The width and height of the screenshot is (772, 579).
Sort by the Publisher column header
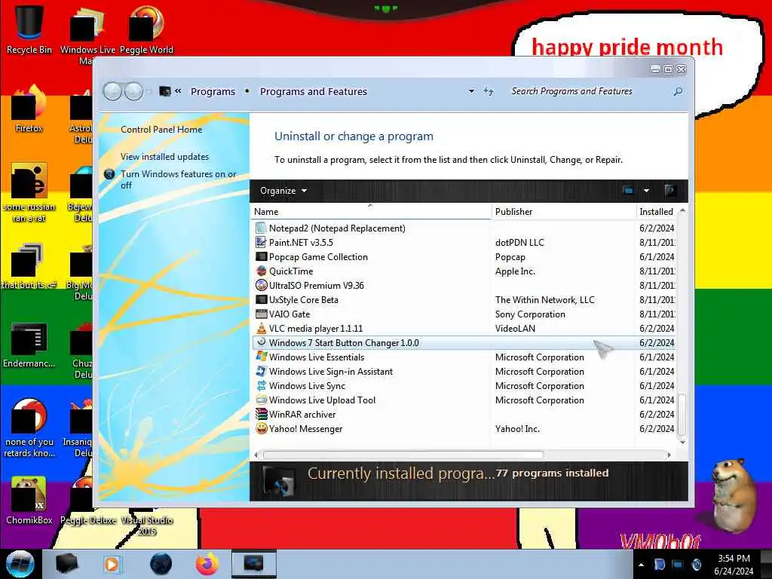point(564,212)
